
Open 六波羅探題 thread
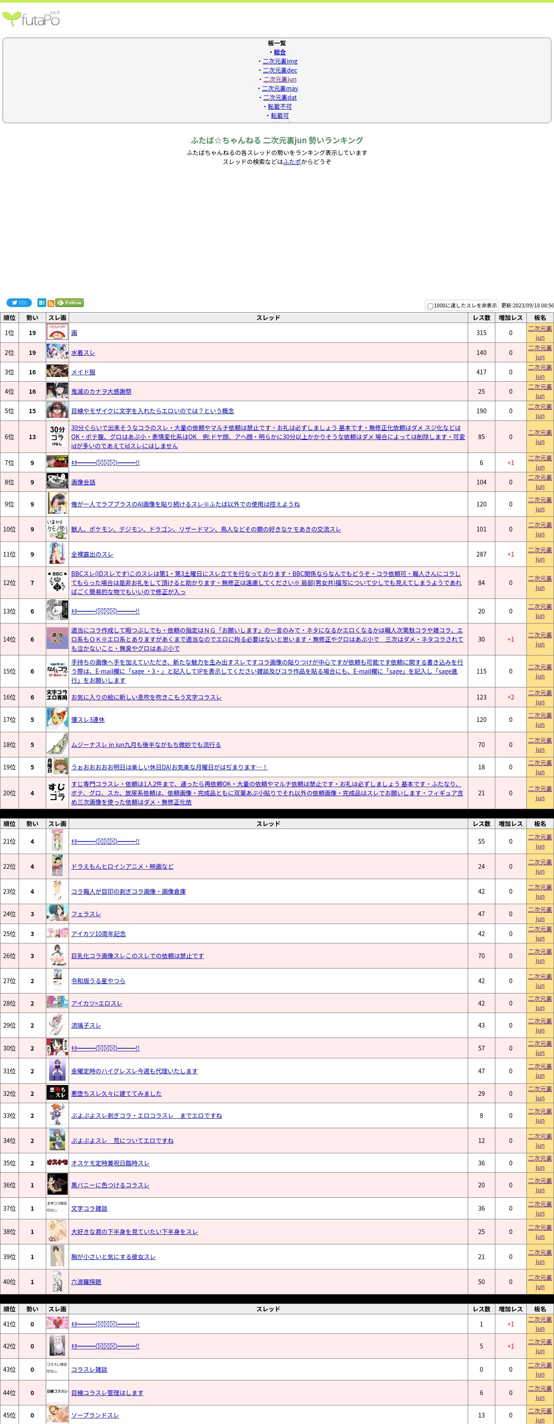pos(86,1282)
